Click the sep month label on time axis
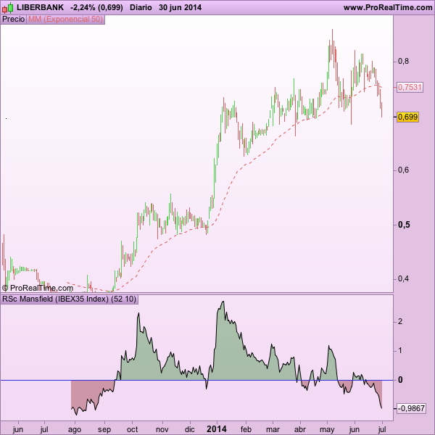 click(x=104, y=430)
